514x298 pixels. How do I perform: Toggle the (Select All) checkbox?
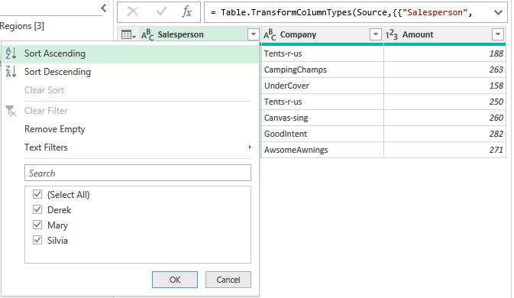[x=37, y=194]
